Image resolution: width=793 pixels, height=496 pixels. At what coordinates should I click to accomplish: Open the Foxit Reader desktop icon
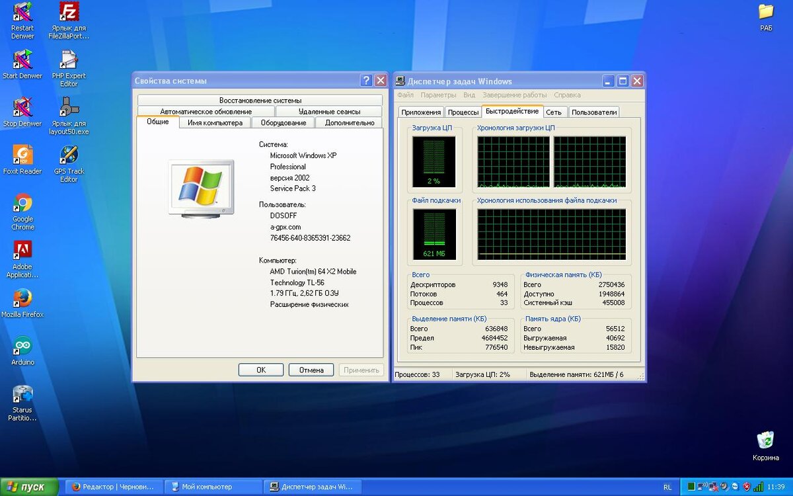tap(22, 155)
